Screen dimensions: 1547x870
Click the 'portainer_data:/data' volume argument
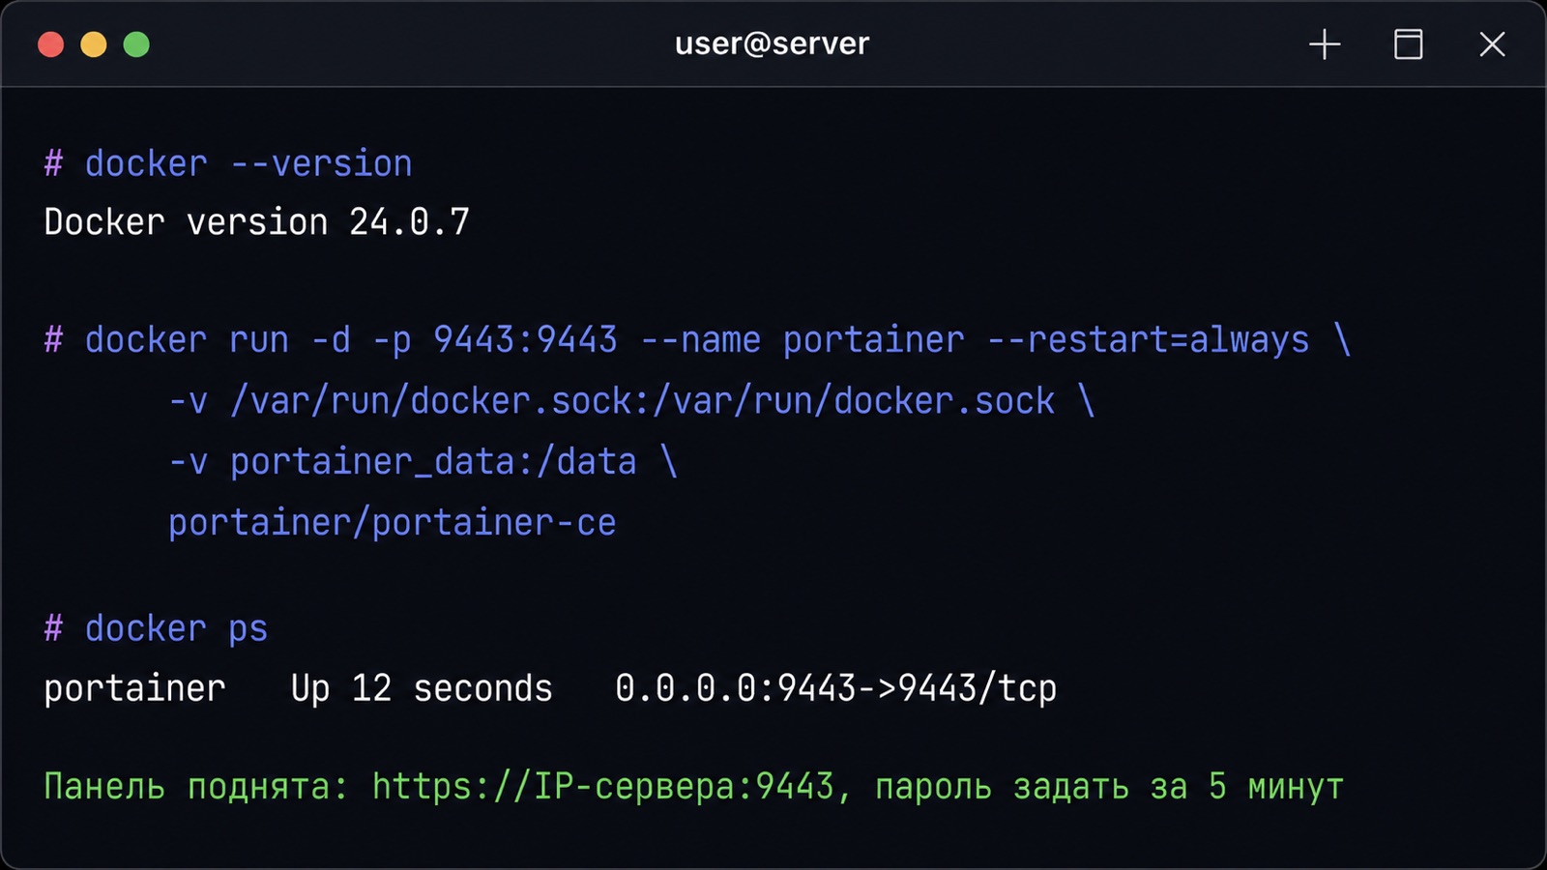tap(433, 462)
